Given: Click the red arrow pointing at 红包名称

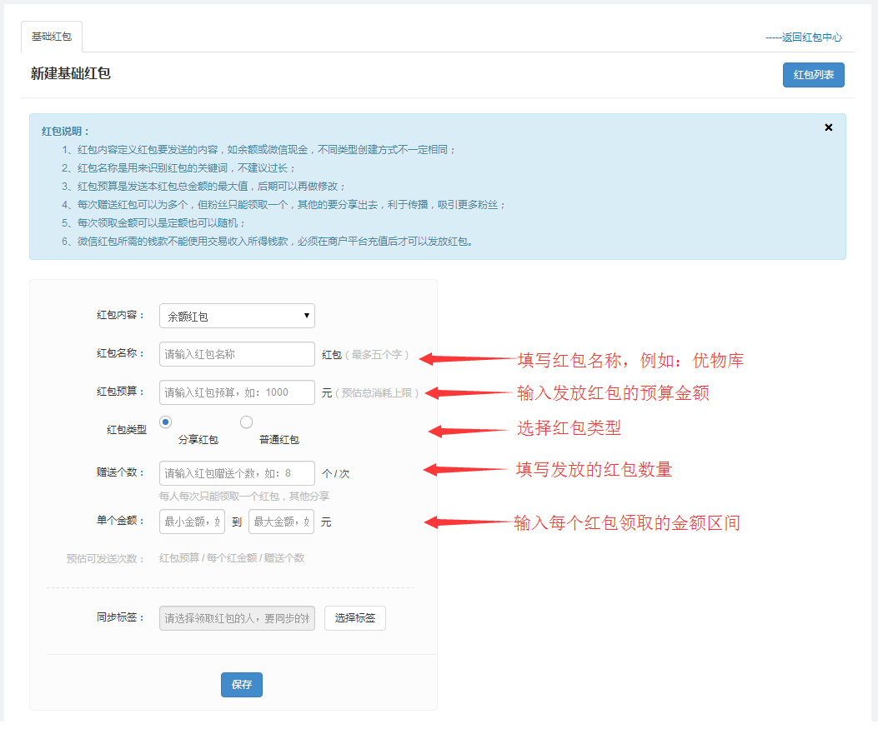Looking at the screenshot, I should [467, 359].
